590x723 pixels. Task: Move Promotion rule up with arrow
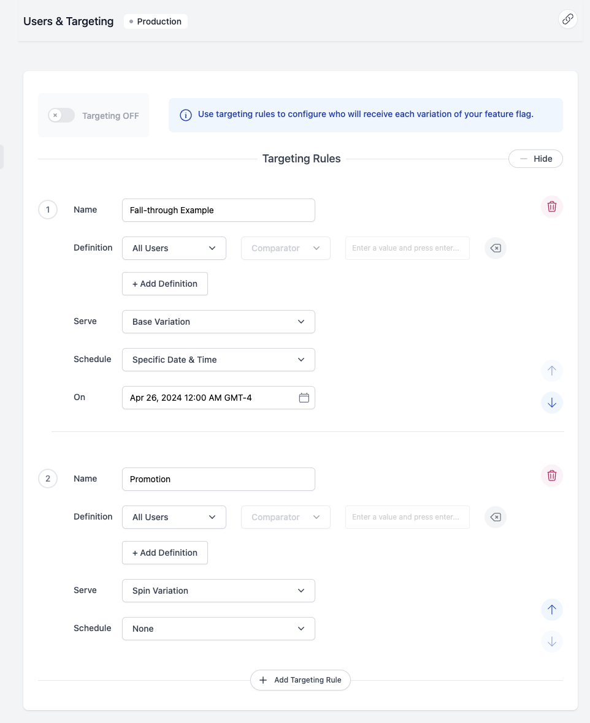tap(551, 610)
